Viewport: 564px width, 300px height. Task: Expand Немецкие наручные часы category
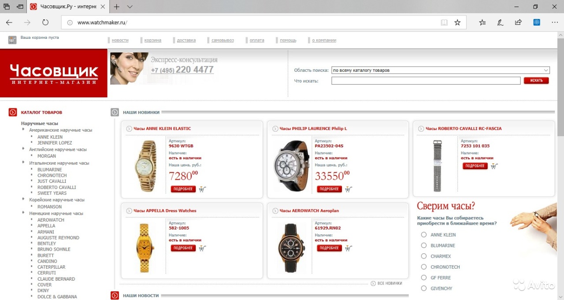(x=24, y=213)
